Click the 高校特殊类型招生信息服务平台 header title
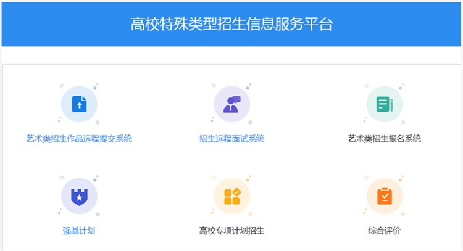 (231, 24)
